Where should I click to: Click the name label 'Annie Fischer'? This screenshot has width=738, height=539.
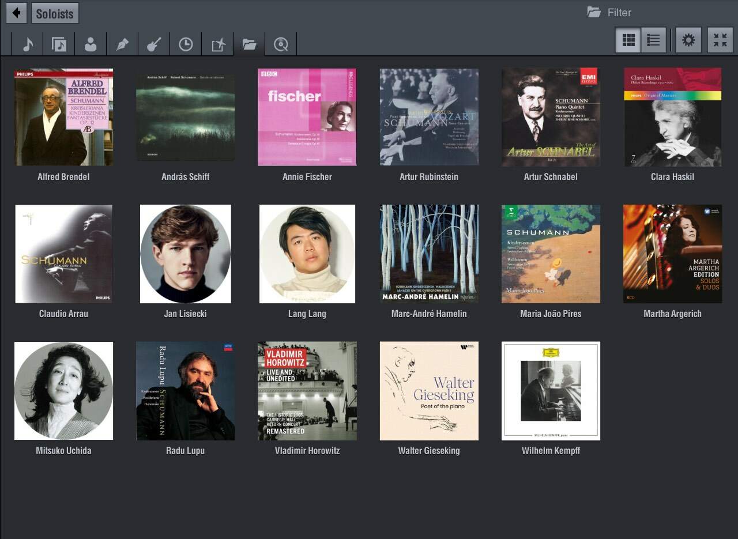(307, 177)
